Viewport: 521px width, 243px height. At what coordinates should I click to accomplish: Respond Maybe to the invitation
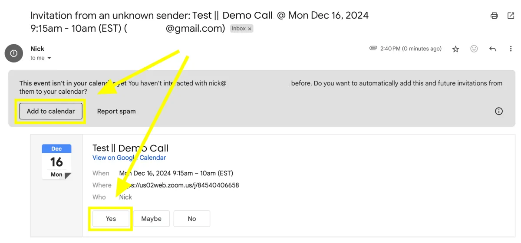click(151, 219)
